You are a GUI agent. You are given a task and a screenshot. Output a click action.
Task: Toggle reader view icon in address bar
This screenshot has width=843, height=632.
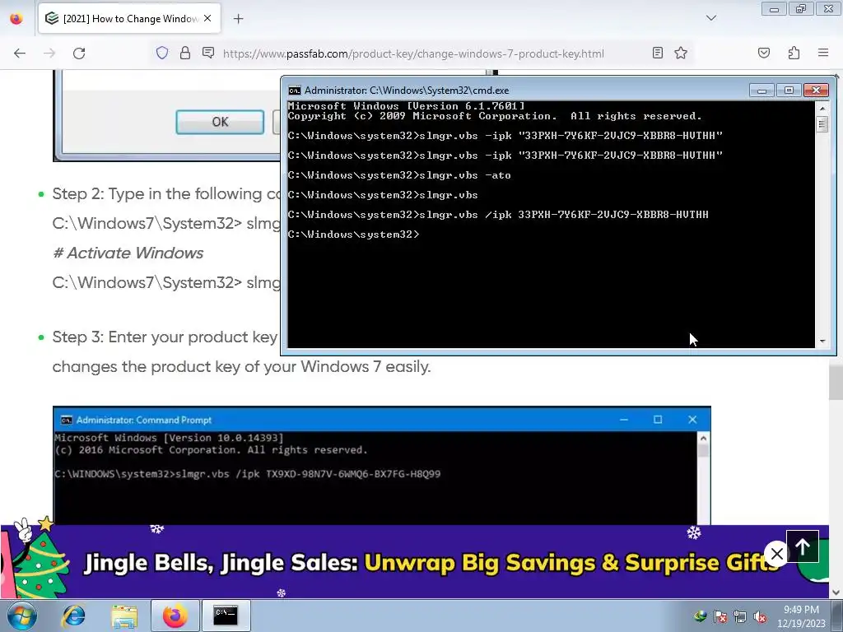point(657,53)
